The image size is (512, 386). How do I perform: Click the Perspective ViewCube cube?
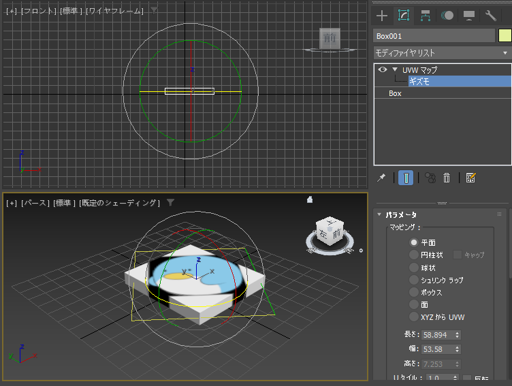click(x=330, y=231)
